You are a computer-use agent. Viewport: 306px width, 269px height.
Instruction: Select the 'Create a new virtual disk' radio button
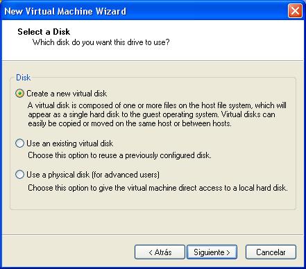click(19, 94)
